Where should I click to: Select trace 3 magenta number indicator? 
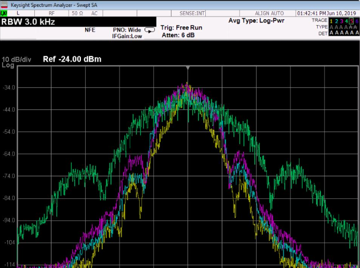pyautogui.click(x=341, y=20)
